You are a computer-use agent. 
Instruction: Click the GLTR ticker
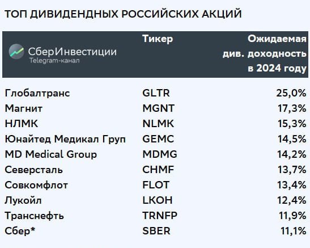pyautogui.click(x=156, y=93)
